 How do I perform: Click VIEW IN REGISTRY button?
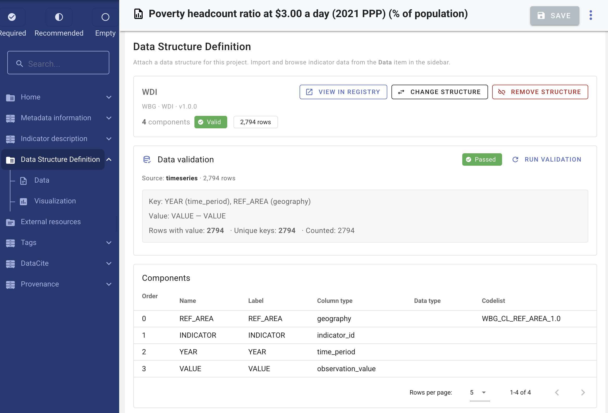point(343,92)
